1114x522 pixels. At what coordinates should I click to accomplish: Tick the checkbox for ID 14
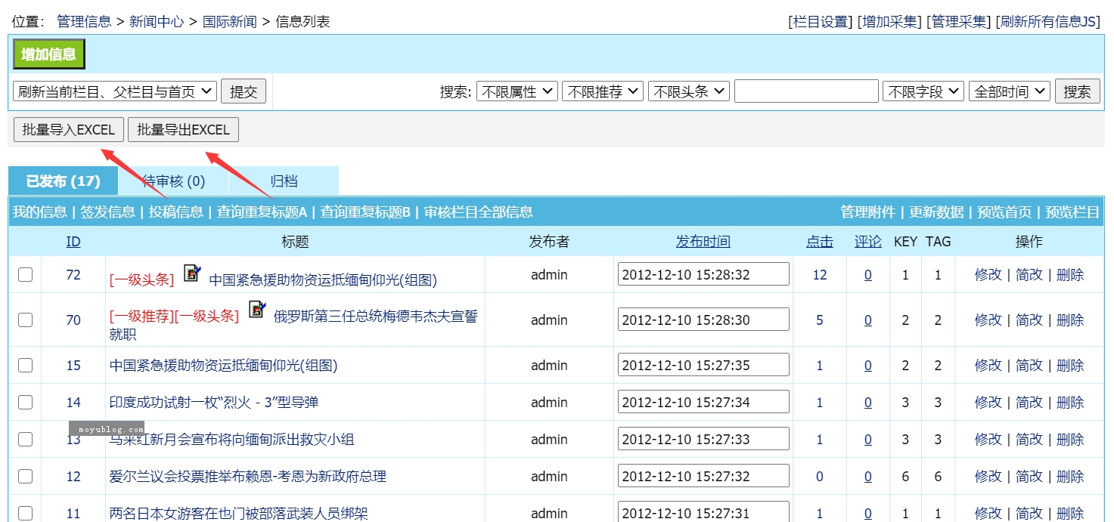click(26, 402)
